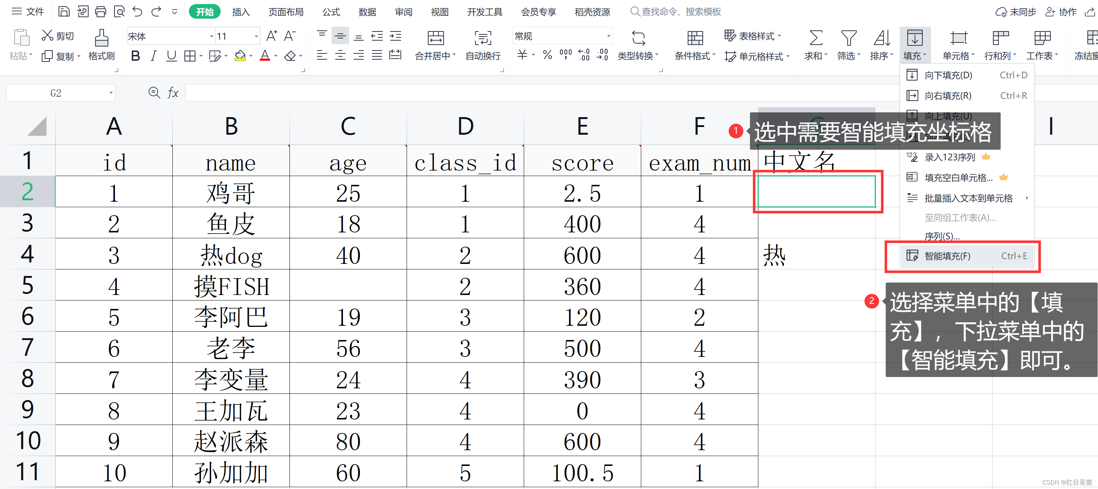Click the Sort (排序) icon

881,38
